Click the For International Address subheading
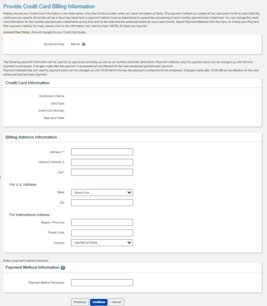 29,215
